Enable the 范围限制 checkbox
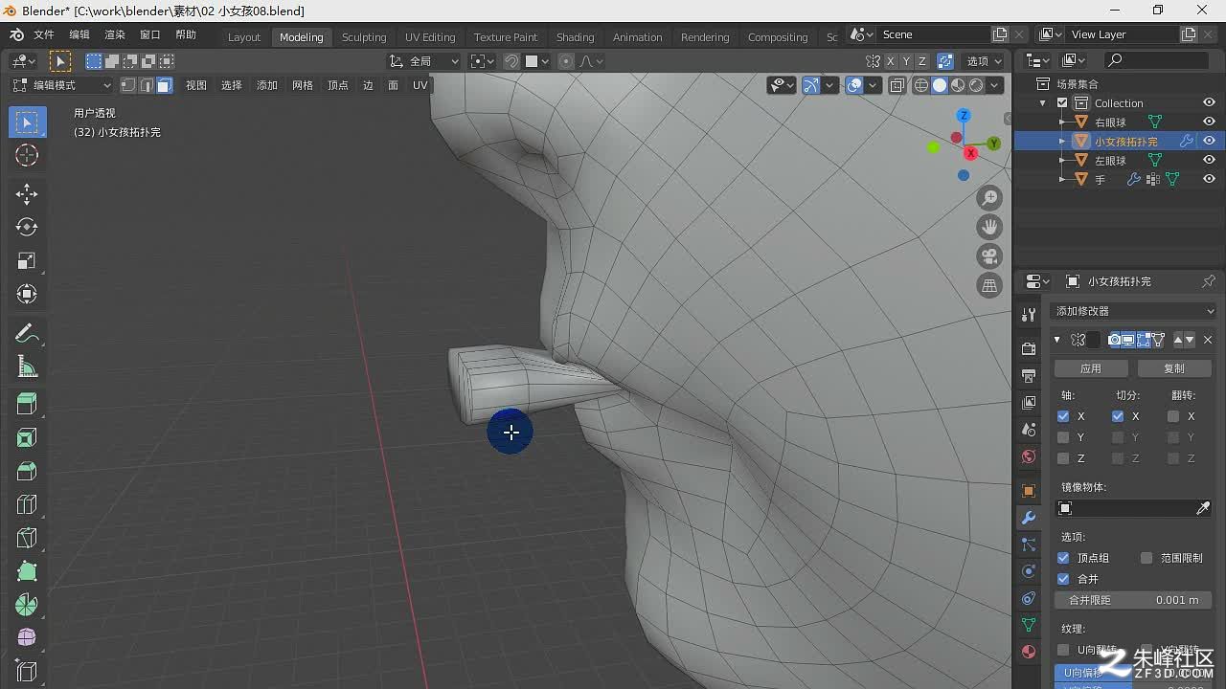The height and width of the screenshot is (689, 1226). point(1147,558)
